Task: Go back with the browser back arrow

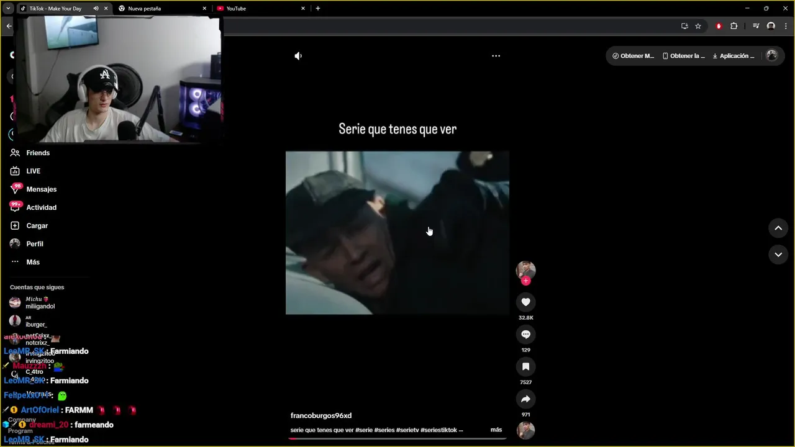Action: tap(9, 26)
